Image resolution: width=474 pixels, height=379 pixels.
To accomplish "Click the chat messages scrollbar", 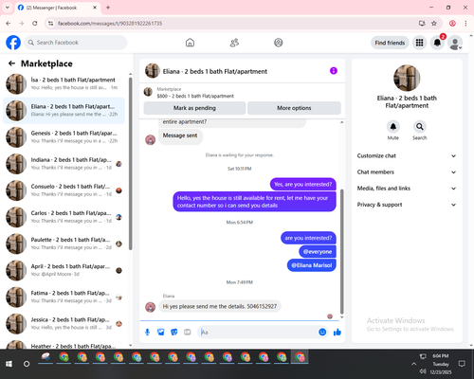I will [341, 252].
